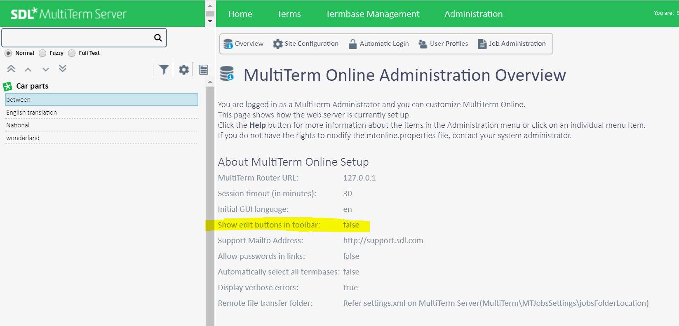Open the Administration menu
This screenshot has height=326, width=679.
473,14
